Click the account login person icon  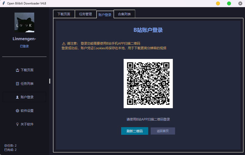pos(17,97)
